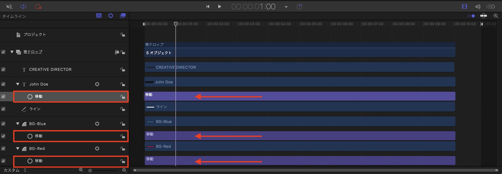
Task: Go to start of project
Action: [x=208, y=6]
